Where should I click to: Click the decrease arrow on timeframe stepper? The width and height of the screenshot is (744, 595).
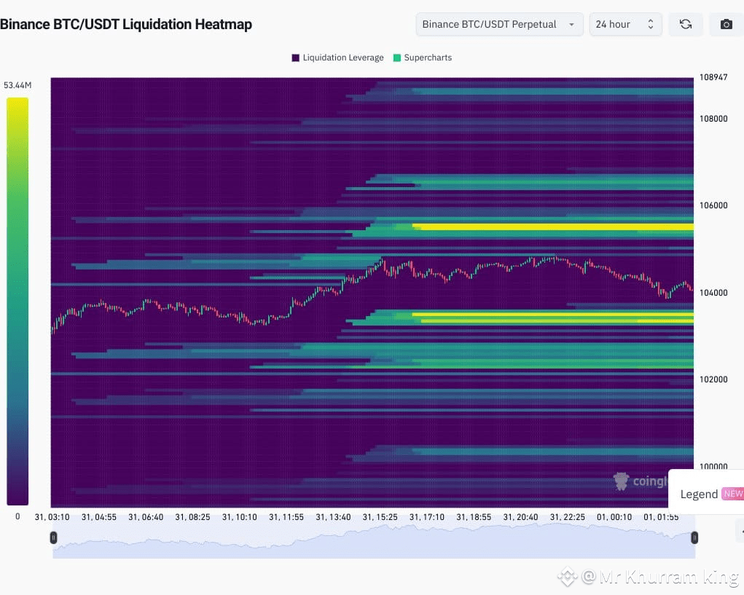point(651,28)
